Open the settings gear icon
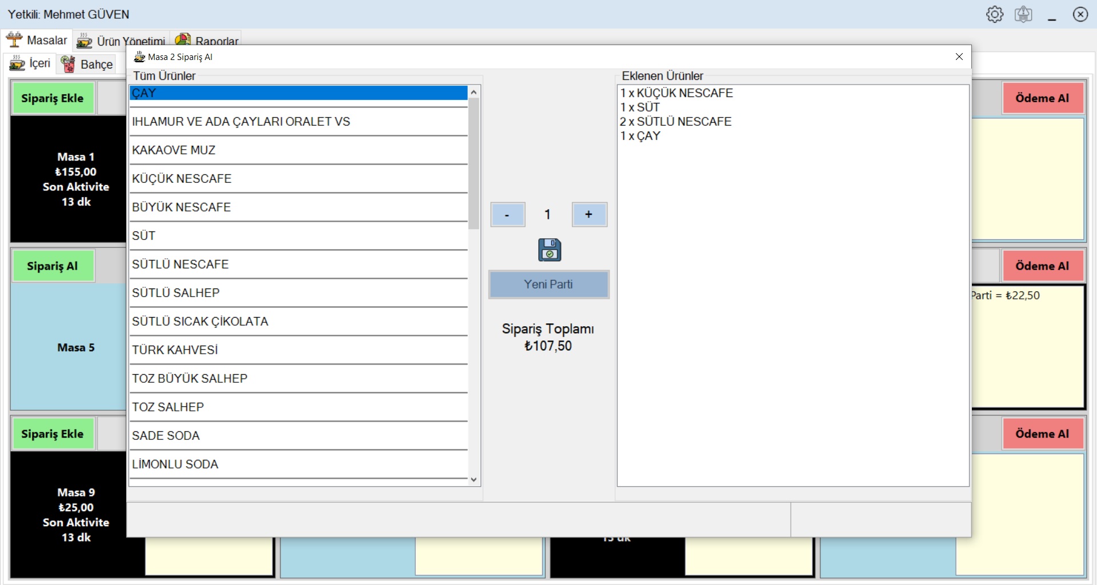 (994, 14)
